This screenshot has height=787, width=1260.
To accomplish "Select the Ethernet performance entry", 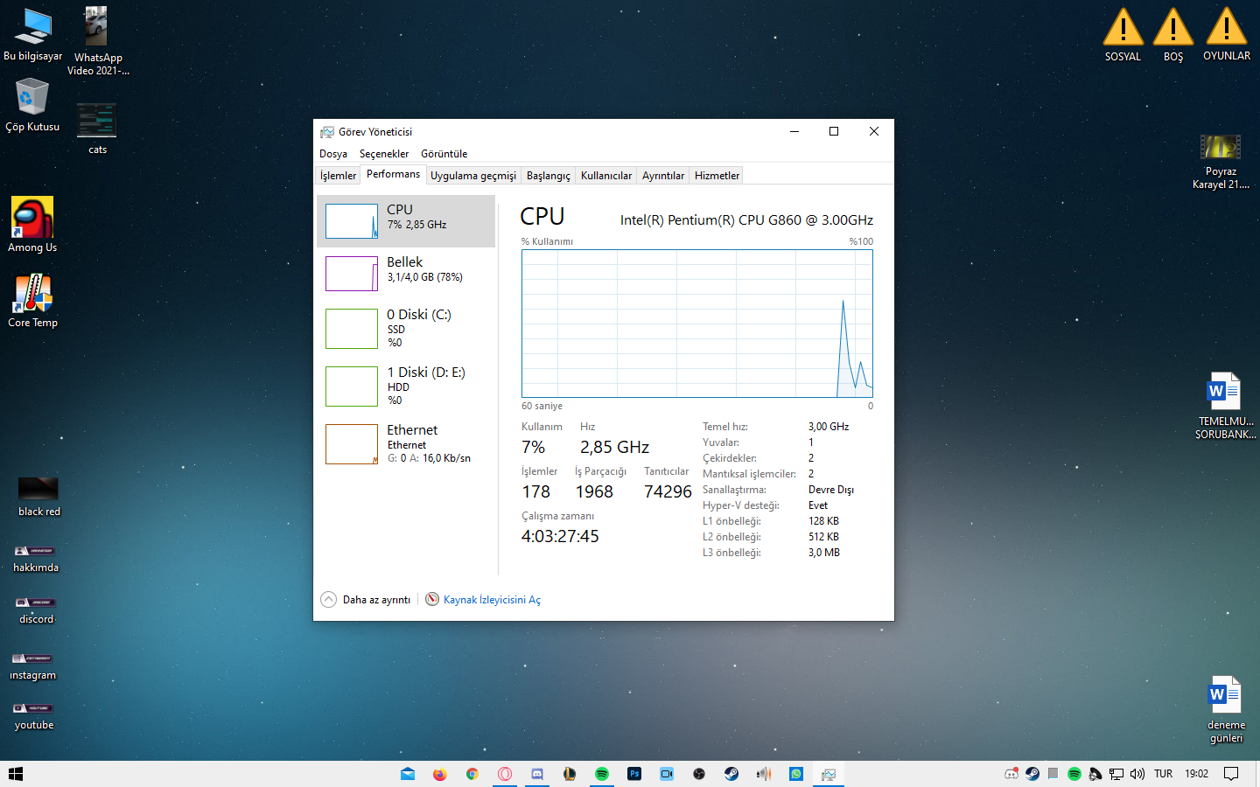I will click(406, 443).
